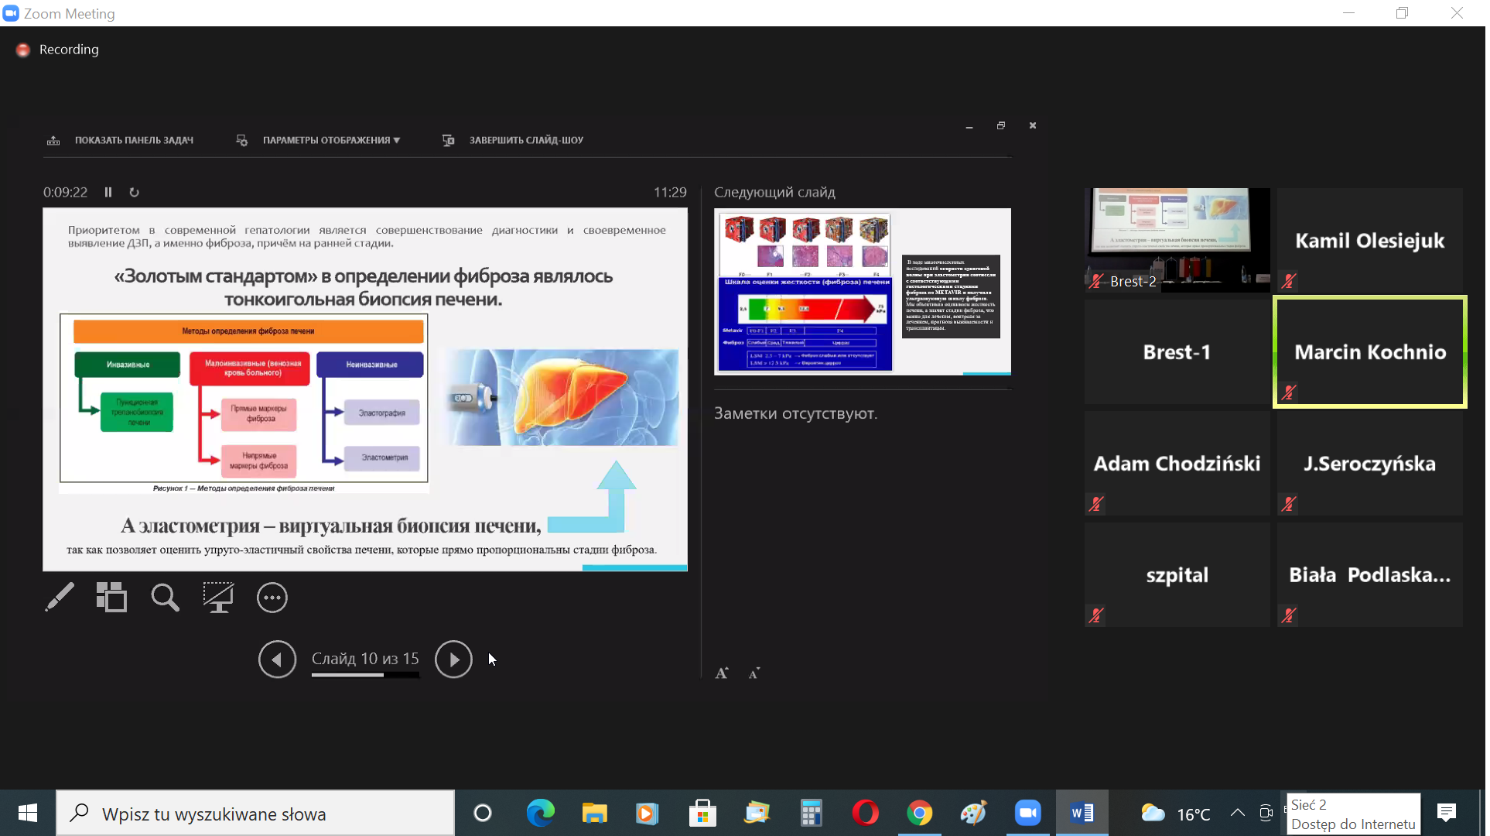The height and width of the screenshot is (836, 1490).
Task: Click the magnifier zoom-into-slide icon
Action: coord(165,598)
